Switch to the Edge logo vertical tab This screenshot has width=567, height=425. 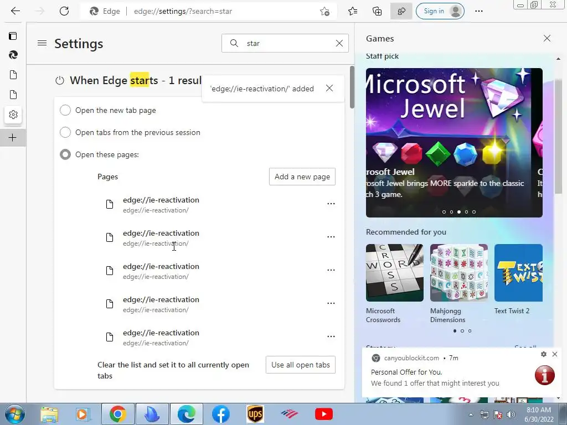[13, 55]
